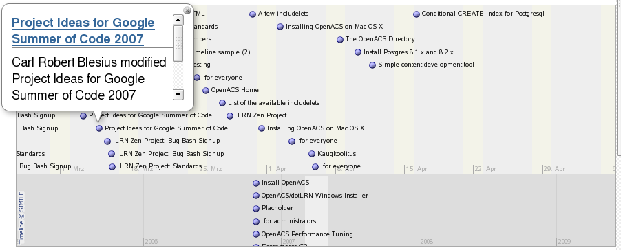Select the 'timeline sample (2)' partial event label

click(x=222, y=52)
